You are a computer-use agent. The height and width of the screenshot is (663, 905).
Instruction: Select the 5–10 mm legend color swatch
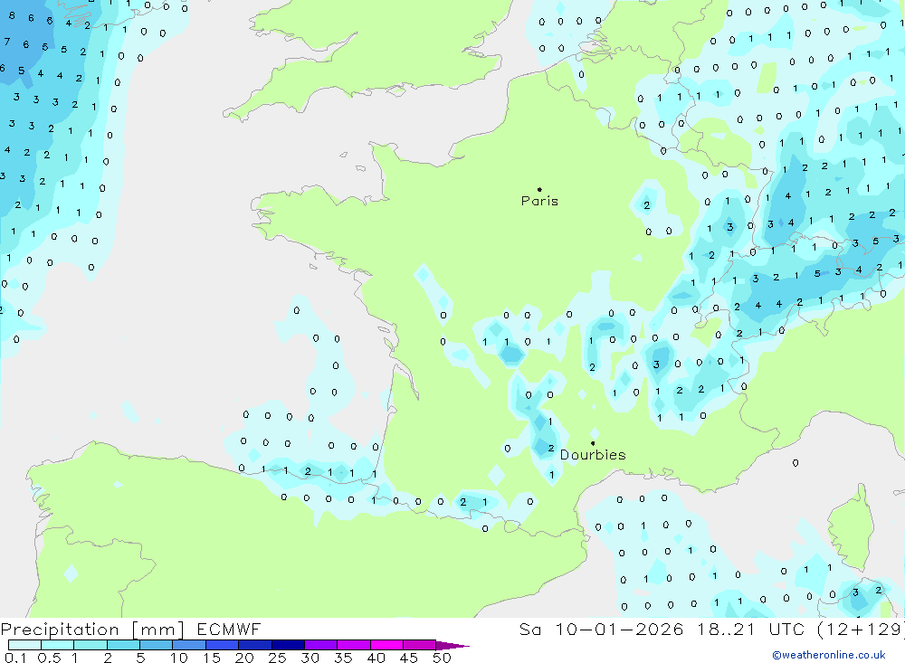(156, 645)
